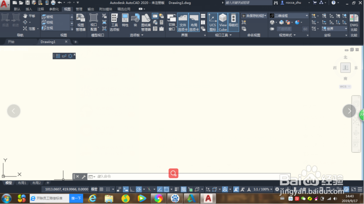Click the workspace settings gear in status bar
364x204 pixels.
(x=277, y=189)
